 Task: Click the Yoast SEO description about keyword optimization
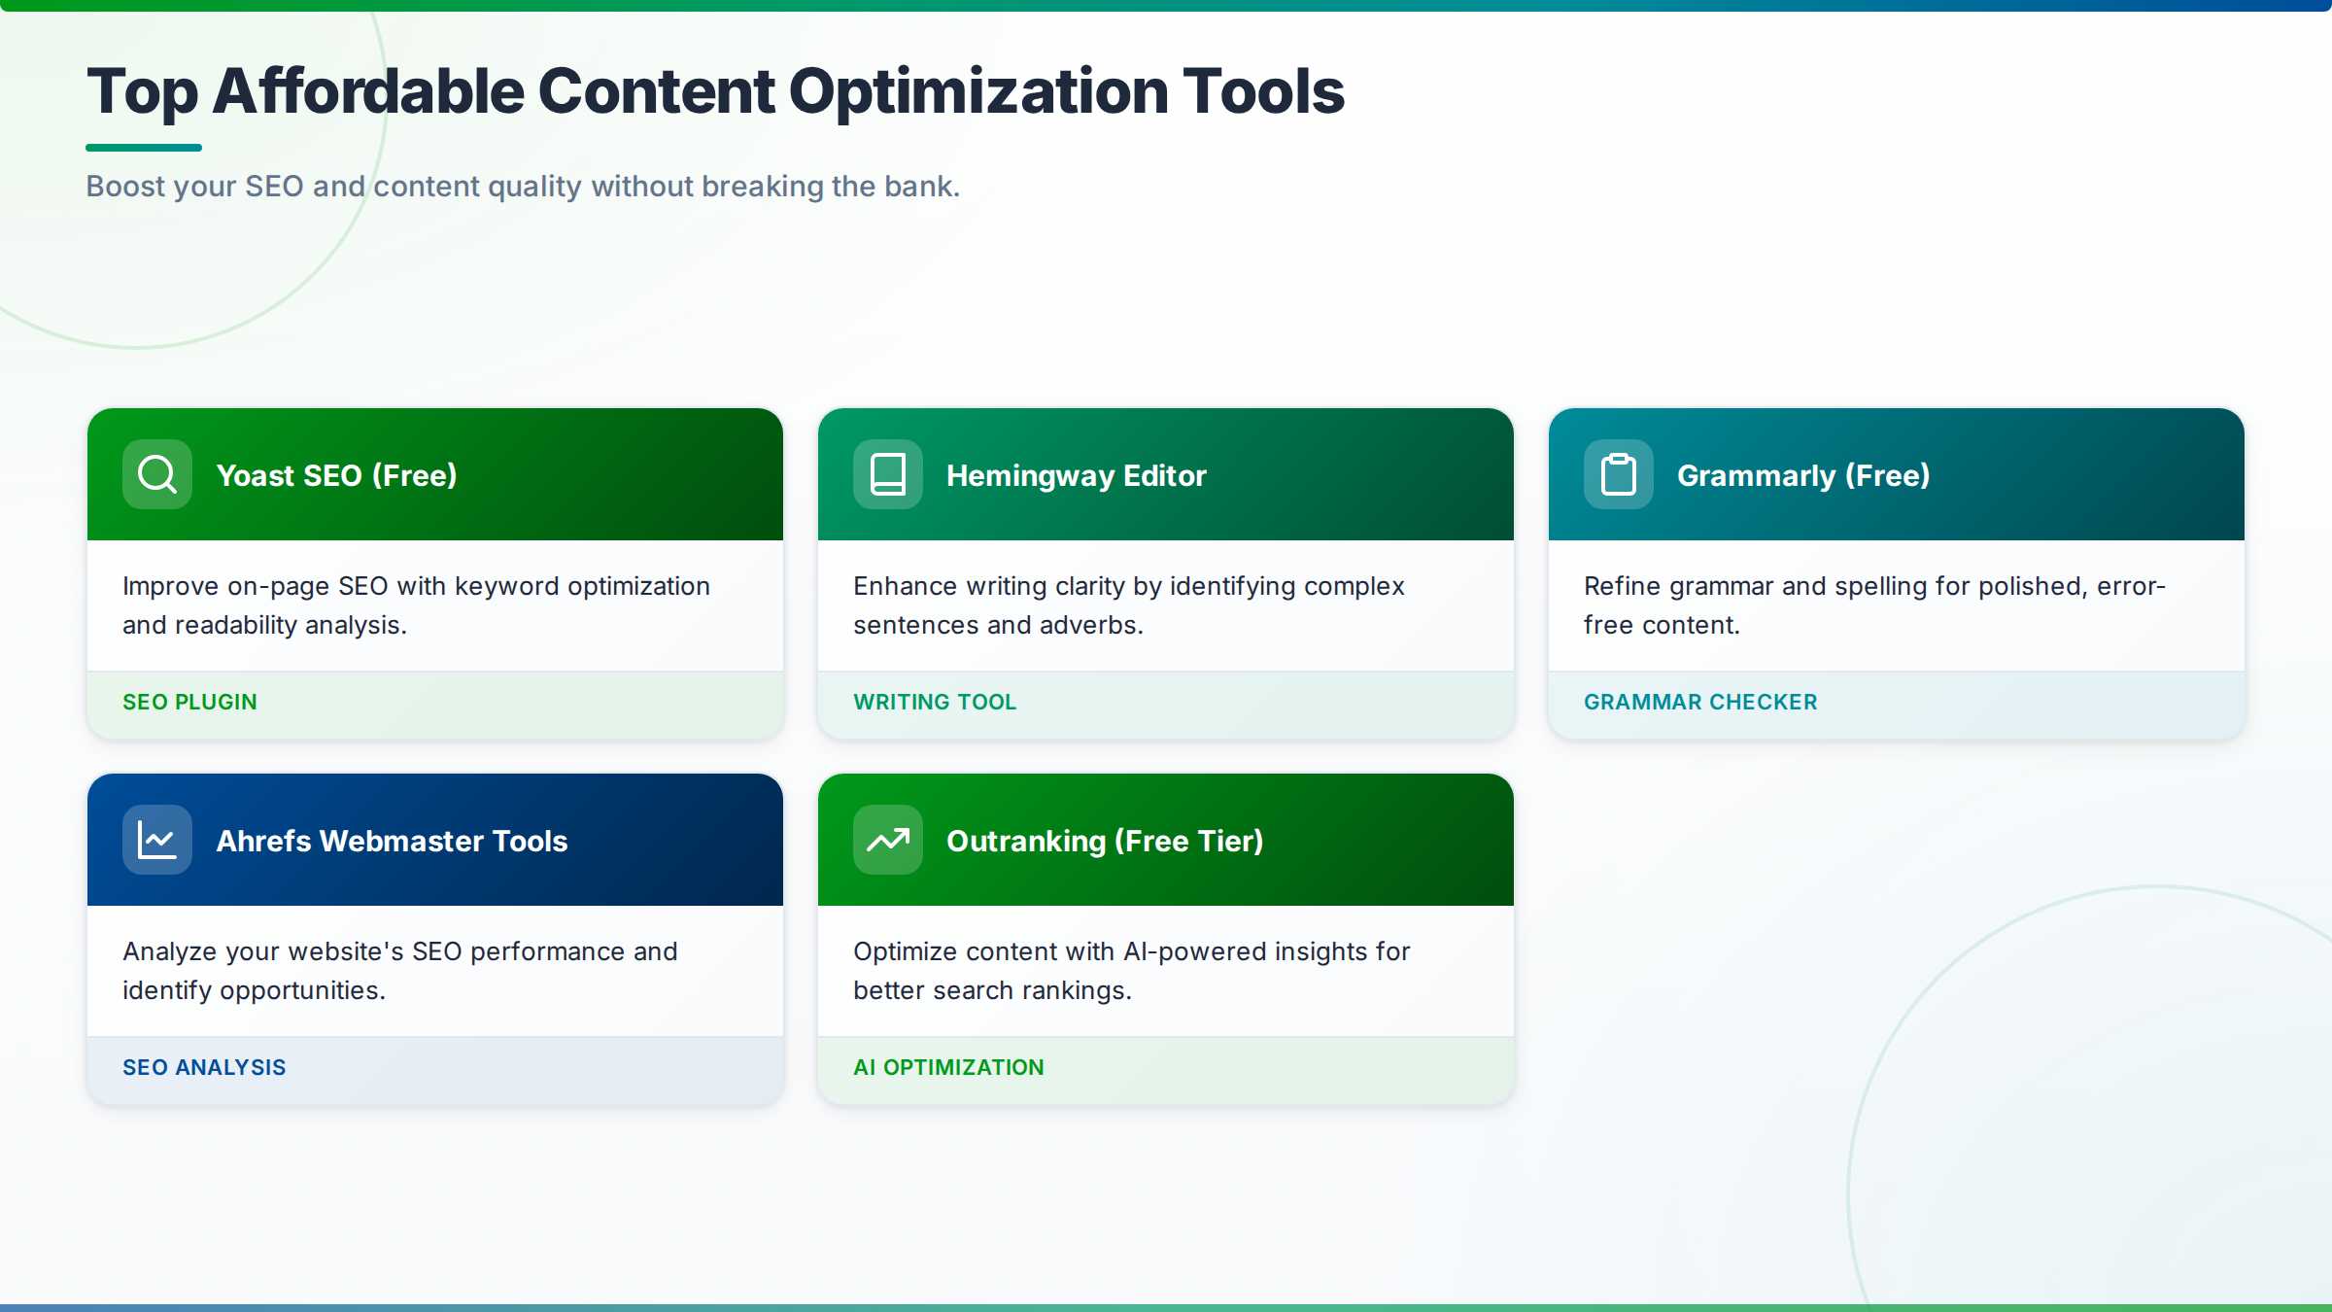pyautogui.click(x=416, y=604)
